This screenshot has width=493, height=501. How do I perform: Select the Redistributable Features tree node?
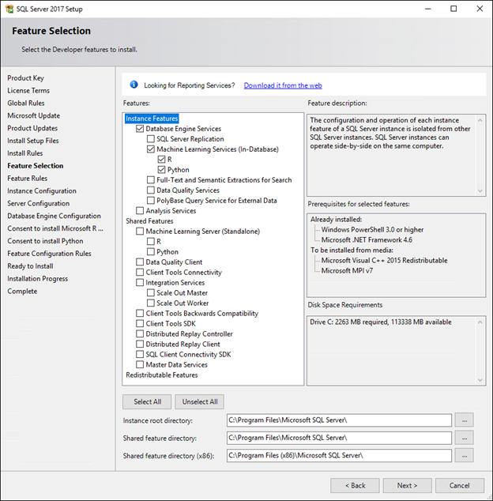click(x=162, y=375)
